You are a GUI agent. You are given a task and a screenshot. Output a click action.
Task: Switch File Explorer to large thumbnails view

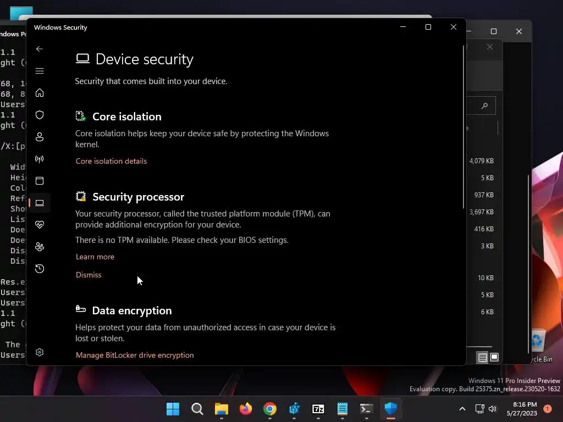point(494,357)
